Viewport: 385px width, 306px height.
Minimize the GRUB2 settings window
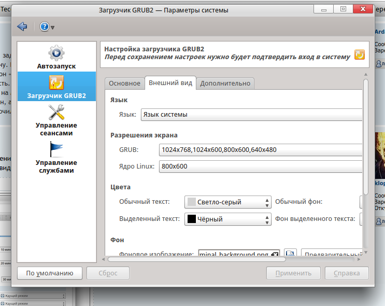point(324,9)
